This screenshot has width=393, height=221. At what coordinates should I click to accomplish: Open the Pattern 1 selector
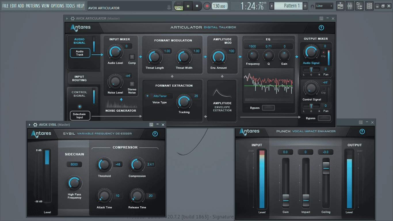[x=288, y=6]
